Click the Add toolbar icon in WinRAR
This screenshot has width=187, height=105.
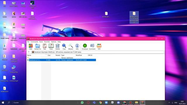coord(31,47)
